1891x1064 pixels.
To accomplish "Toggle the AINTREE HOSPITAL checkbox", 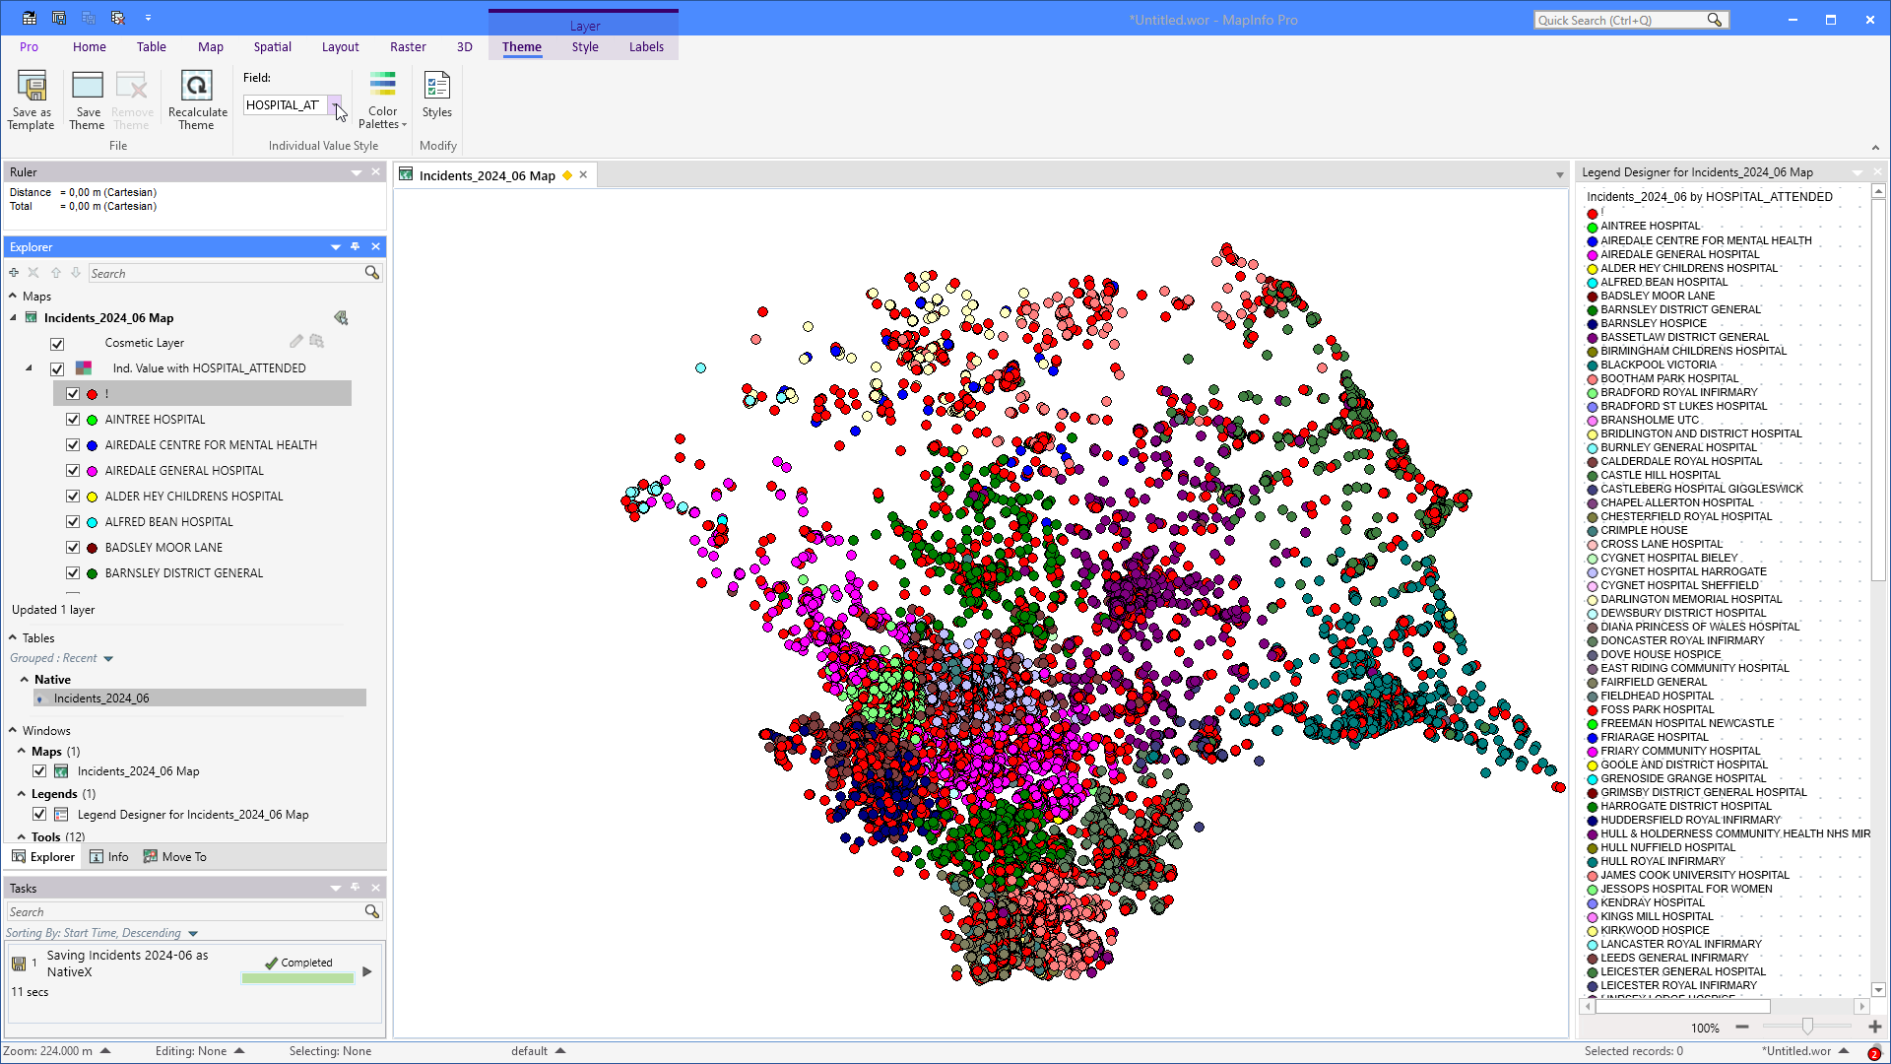I will (73, 420).
